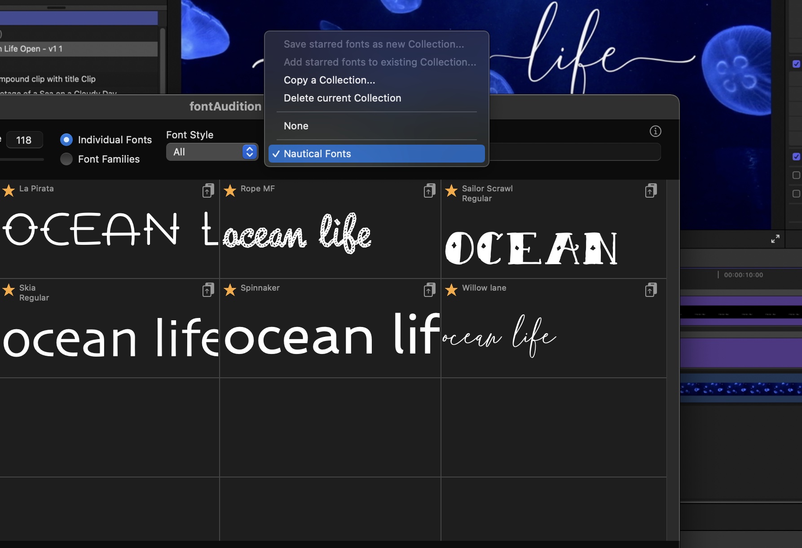Click the export icon for Sailor Scrawl Regular
The height and width of the screenshot is (548, 802).
coord(651,190)
